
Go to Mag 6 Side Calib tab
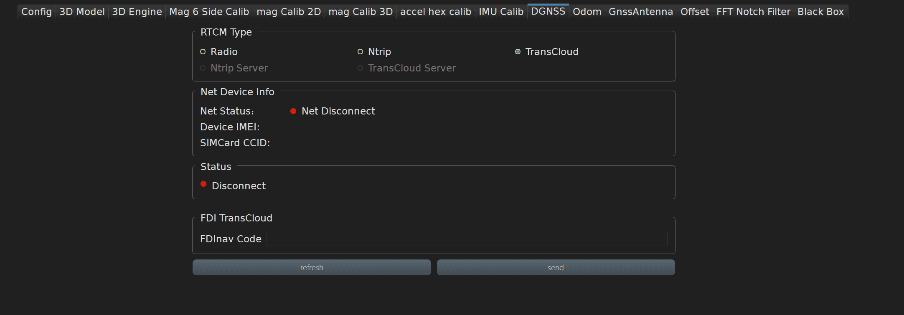(x=209, y=12)
